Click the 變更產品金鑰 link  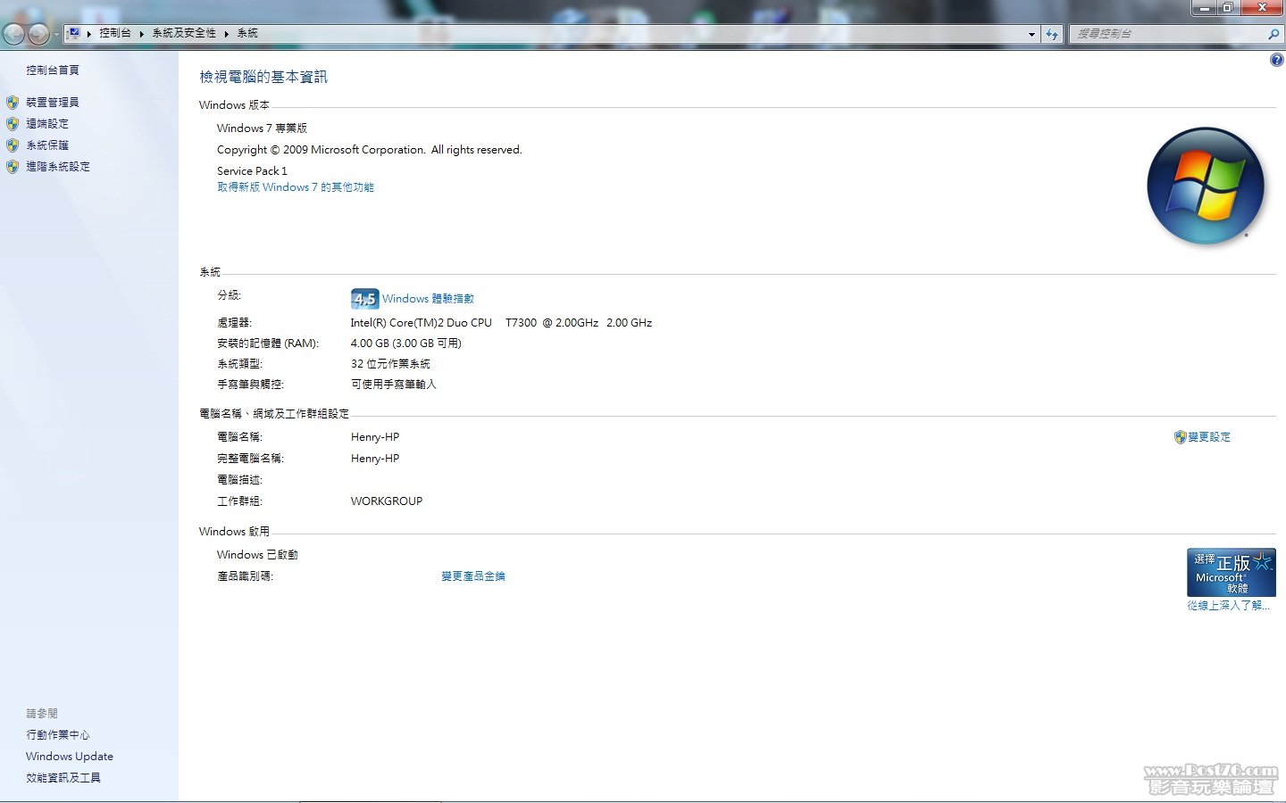coord(473,576)
